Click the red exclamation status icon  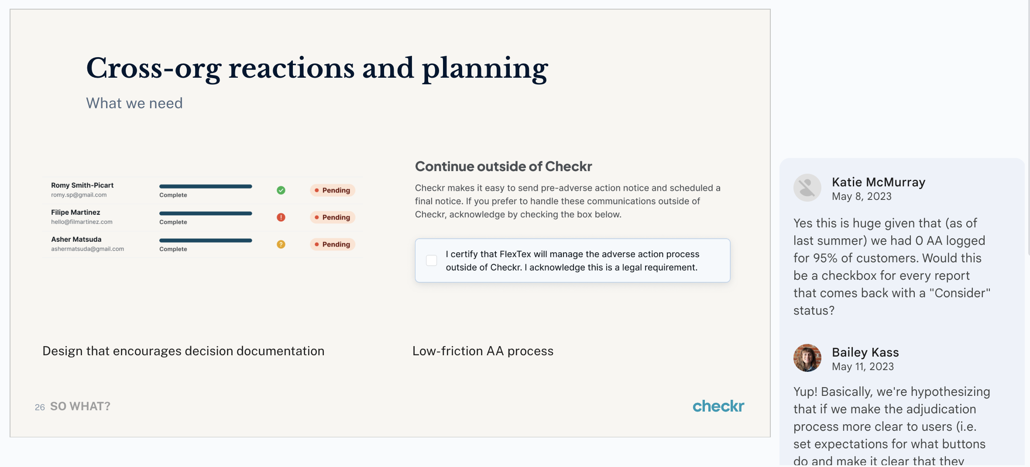click(281, 217)
